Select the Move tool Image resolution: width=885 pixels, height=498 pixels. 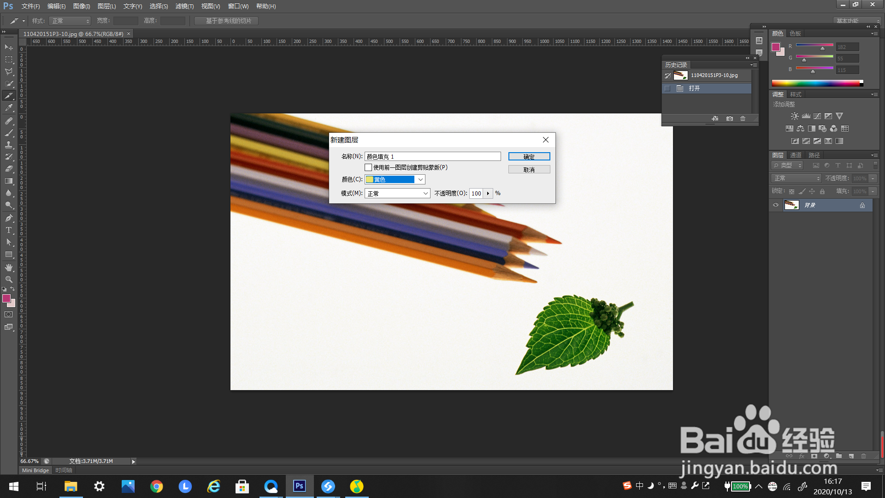9,47
